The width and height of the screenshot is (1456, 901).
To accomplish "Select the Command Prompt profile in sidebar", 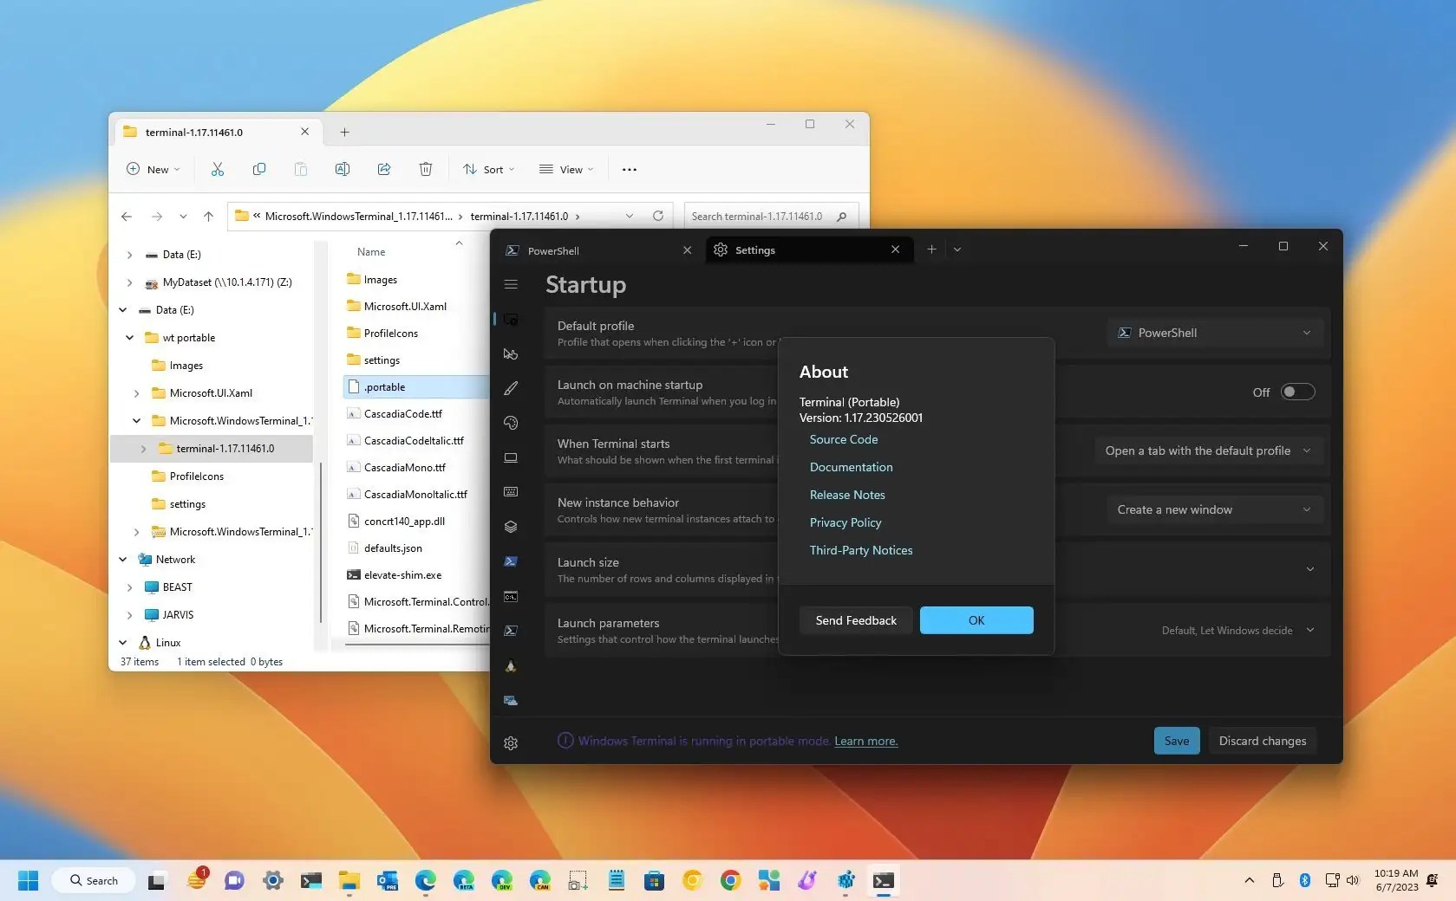I will 511,596.
